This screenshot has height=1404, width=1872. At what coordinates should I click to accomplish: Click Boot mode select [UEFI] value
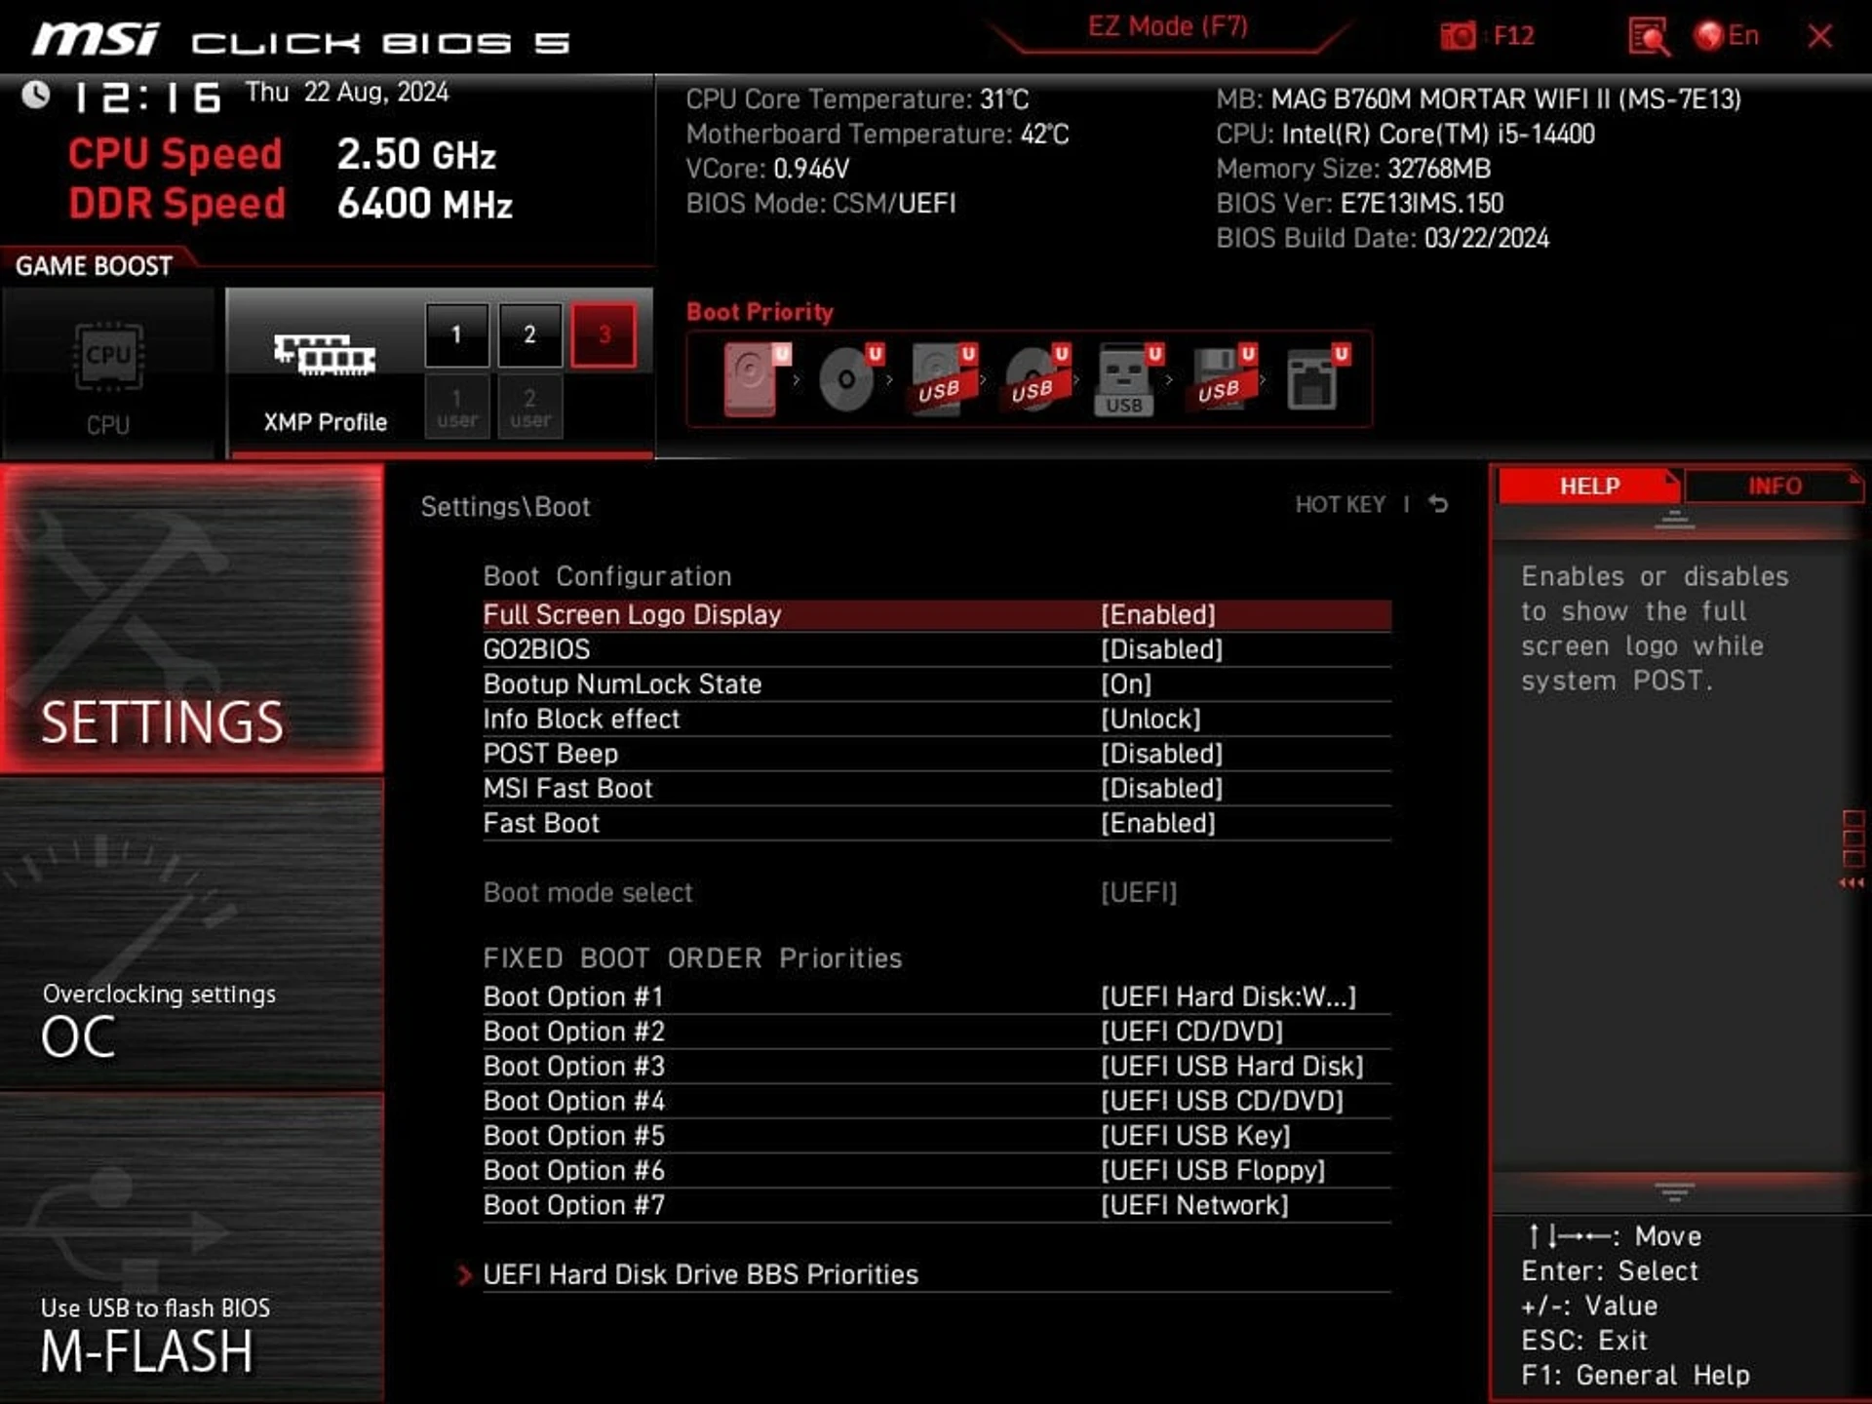(1139, 893)
